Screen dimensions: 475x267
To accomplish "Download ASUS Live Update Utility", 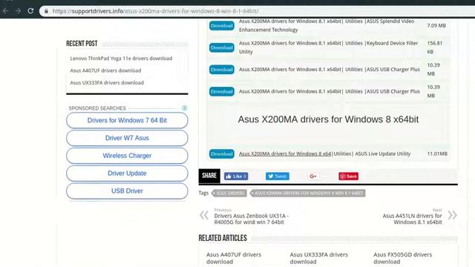I will click(x=222, y=154).
